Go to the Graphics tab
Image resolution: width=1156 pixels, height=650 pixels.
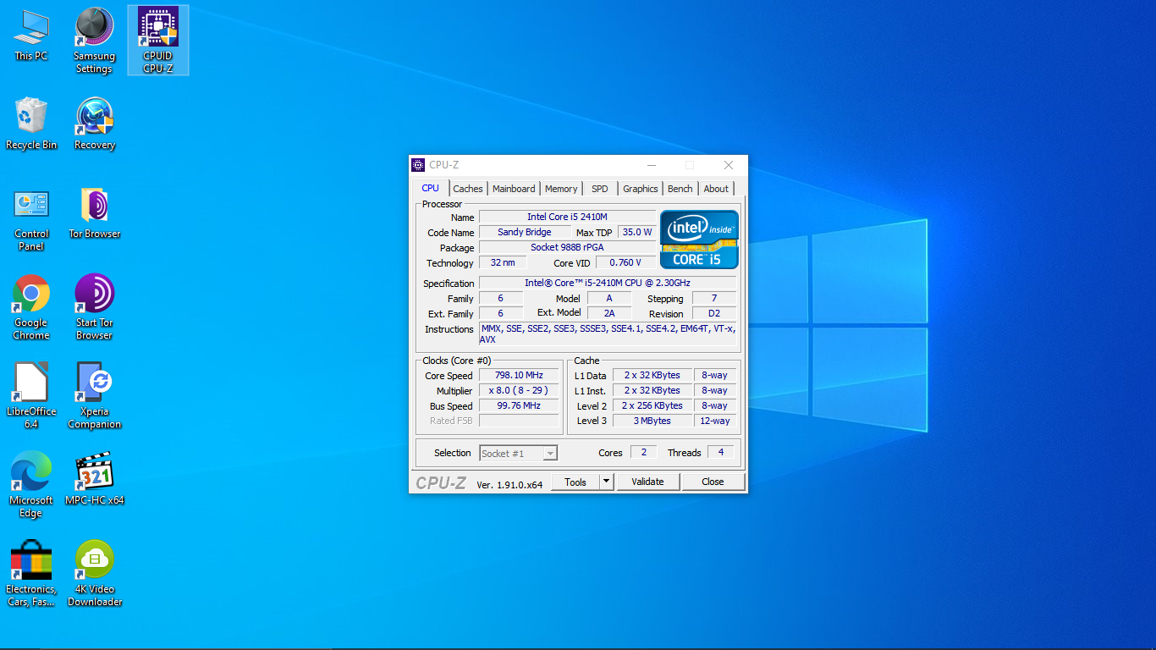[640, 189]
